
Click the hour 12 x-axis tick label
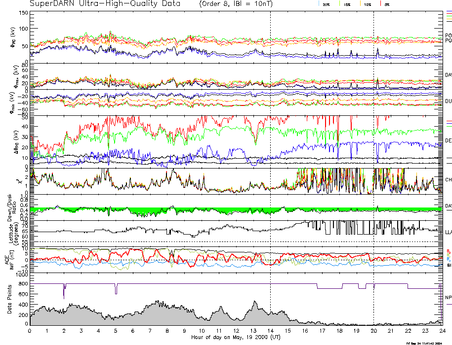tap(236, 331)
